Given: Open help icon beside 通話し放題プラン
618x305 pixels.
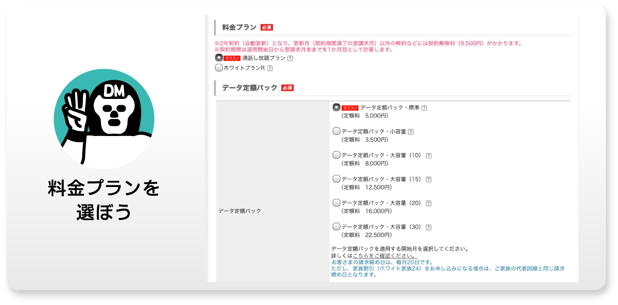Looking at the screenshot, I should pyautogui.click(x=290, y=59).
